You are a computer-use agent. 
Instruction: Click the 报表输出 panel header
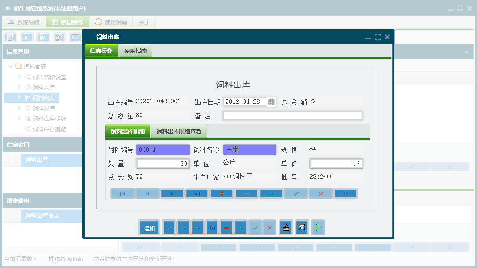(43, 201)
